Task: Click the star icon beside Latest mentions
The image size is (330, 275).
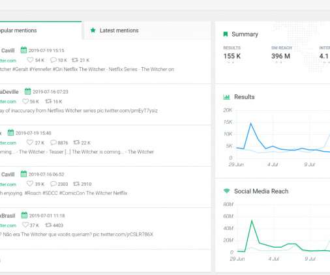Action: [93, 30]
